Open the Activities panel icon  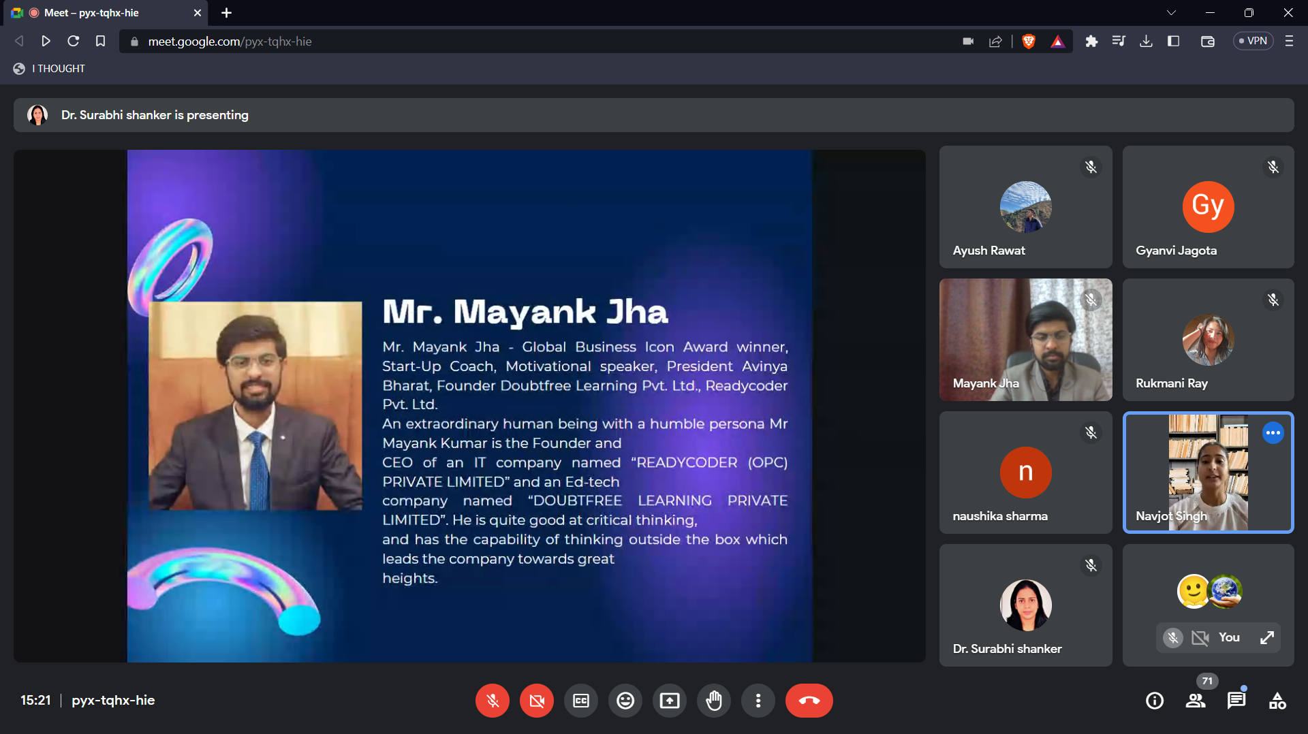click(x=1277, y=701)
